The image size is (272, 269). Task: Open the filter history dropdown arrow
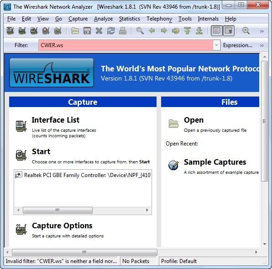coord(216,45)
